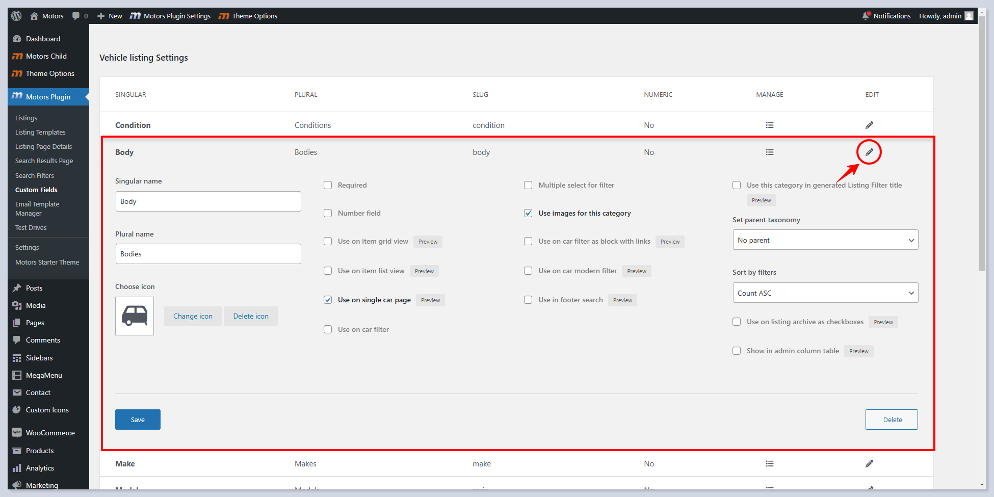Image resolution: width=994 pixels, height=497 pixels.
Task: Click the Plural name input field
Action: pos(208,254)
